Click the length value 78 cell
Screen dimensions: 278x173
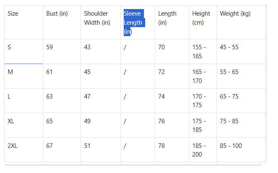161,146
